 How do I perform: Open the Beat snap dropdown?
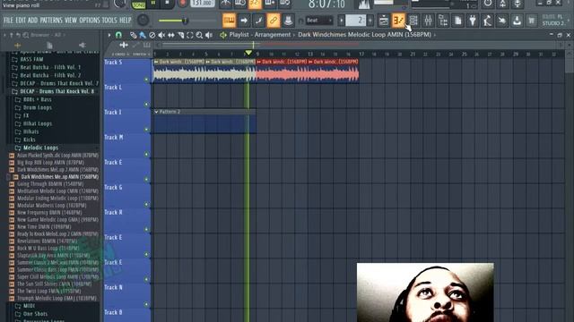319,21
